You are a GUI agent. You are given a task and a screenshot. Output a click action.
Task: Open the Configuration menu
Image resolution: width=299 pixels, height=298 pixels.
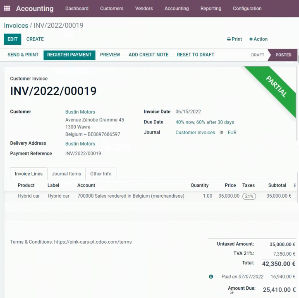247,8
